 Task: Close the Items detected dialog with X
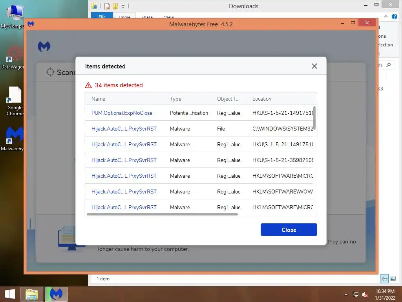click(314, 66)
